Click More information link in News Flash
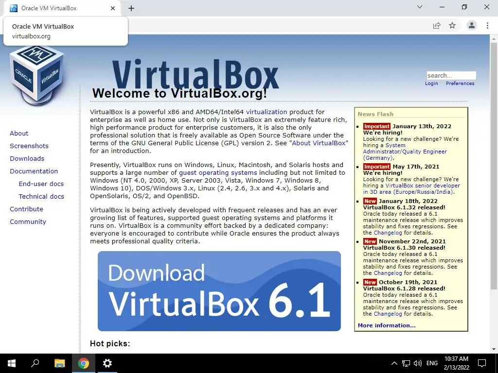The height and width of the screenshot is (373, 498). (x=387, y=325)
